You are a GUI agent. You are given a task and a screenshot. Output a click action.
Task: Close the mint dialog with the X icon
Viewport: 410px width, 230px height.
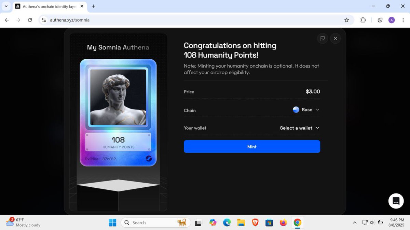point(335,39)
